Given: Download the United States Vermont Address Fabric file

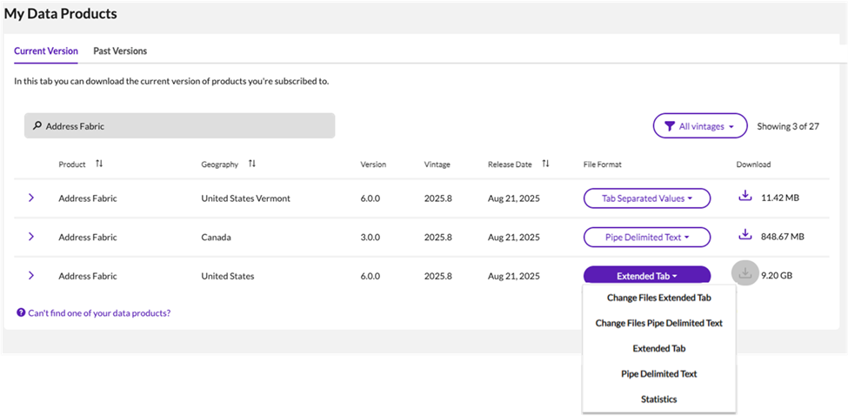Looking at the screenshot, I should click(745, 198).
